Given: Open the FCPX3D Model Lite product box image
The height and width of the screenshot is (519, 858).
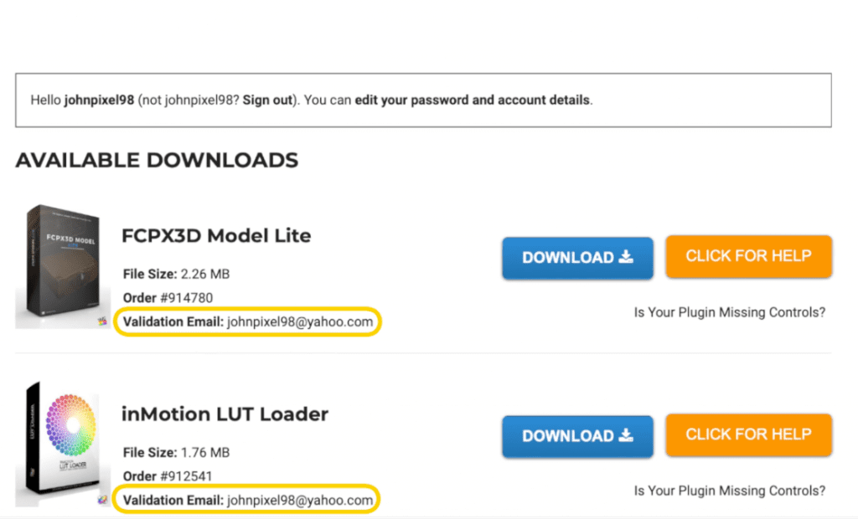Looking at the screenshot, I should point(57,265).
